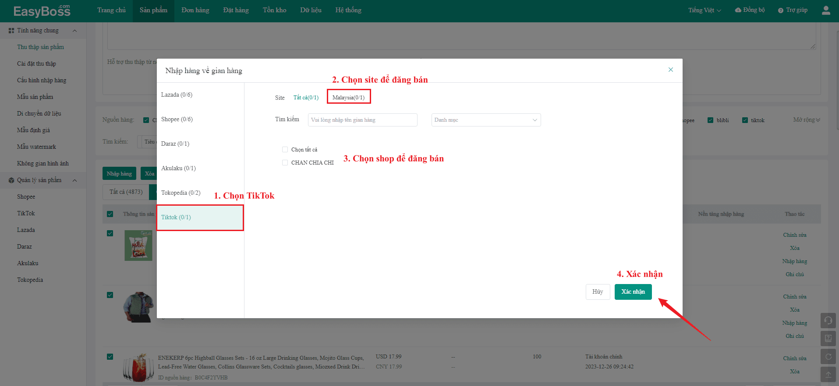This screenshot has width=839, height=386.
Task: Click the headset support icon
Action: pyautogui.click(x=828, y=320)
